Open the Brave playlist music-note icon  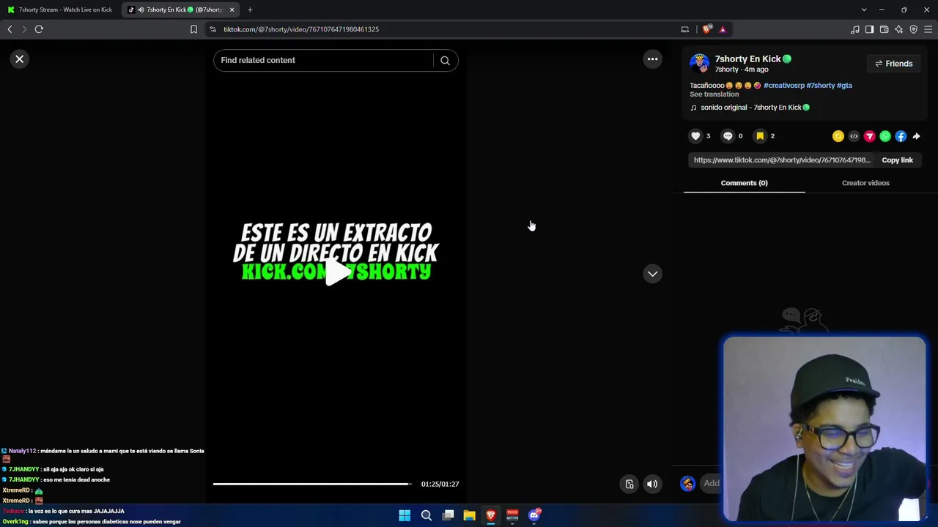855,29
